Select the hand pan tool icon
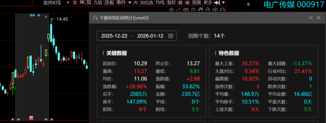Screen dimensions: 326x123 click(200, 10)
